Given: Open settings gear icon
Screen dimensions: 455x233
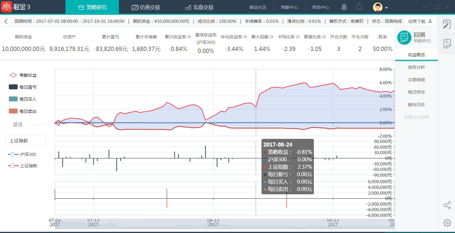Looking at the screenshot, I should click(x=447, y=223).
